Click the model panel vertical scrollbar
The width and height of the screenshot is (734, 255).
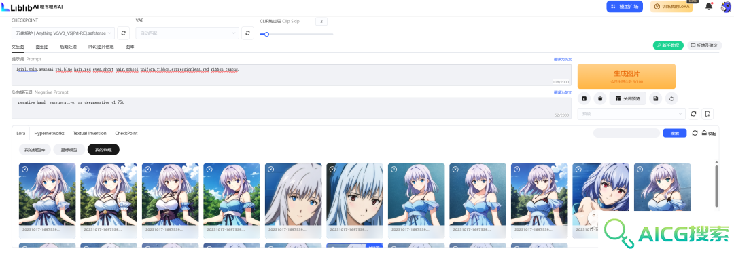click(716, 185)
